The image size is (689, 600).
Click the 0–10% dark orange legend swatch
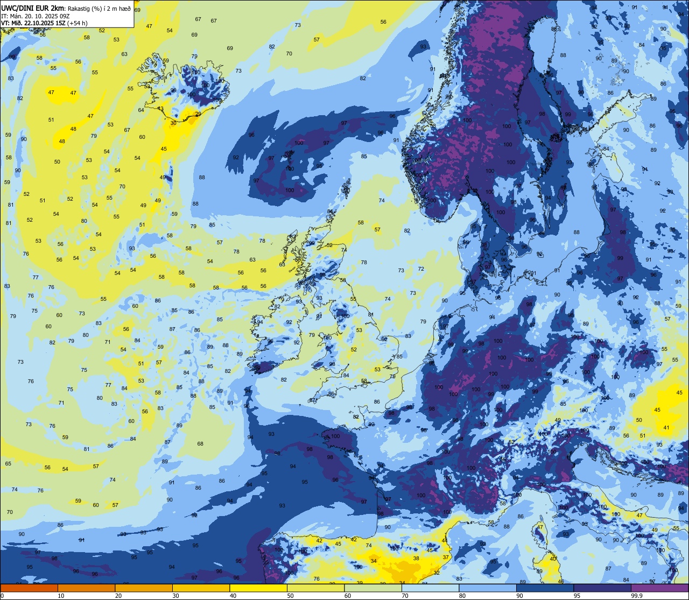coord(29,588)
